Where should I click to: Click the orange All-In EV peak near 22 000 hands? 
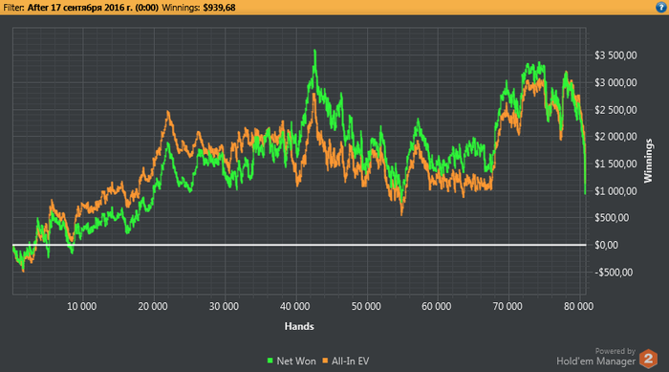(x=168, y=113)
